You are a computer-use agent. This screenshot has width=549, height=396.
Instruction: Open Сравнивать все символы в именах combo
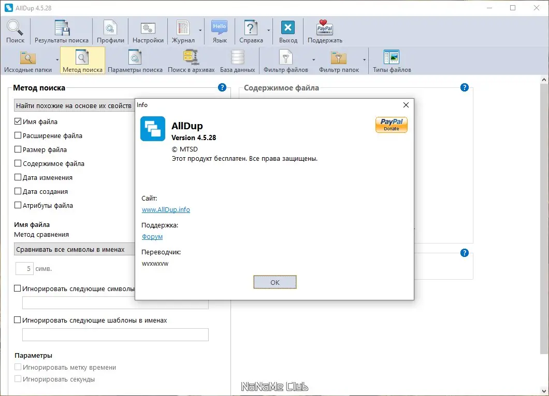click(x=75, y=249)
